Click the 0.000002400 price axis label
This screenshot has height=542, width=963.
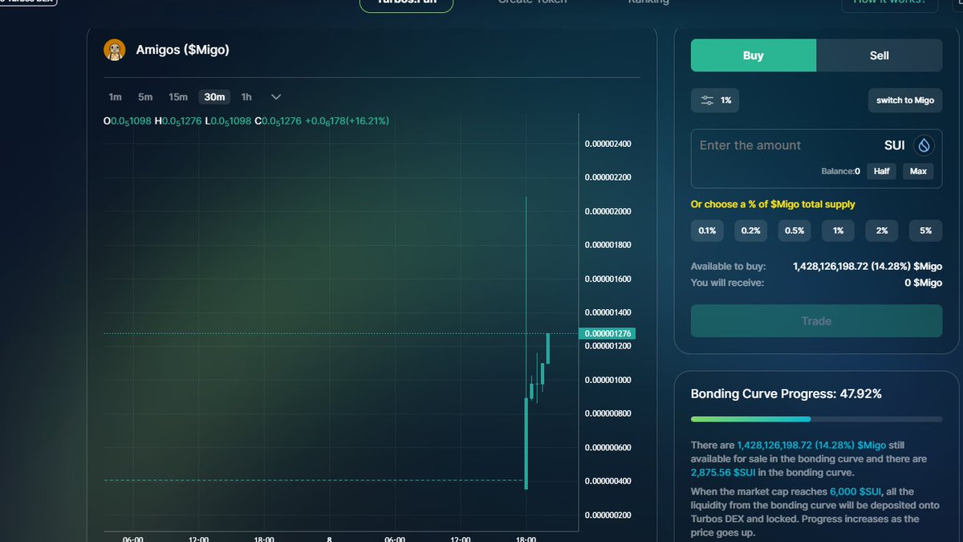(607, 144)
